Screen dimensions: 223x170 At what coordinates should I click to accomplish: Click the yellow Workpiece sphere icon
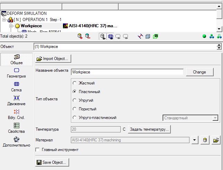click(x=17, y=26)
